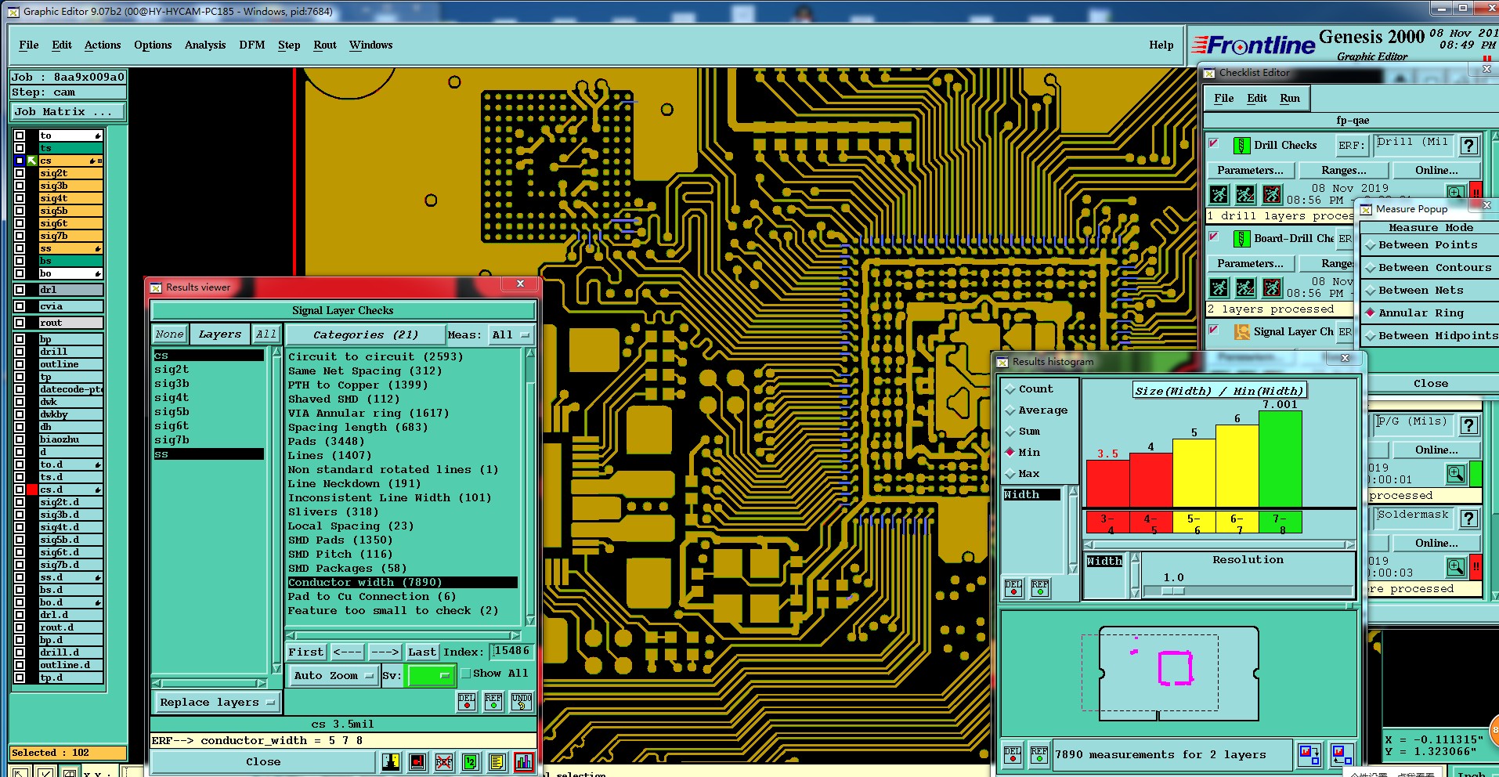This screenshot has width=1499, height=777.
Task: Click the red-outlined run icon under Board-Drill Checks
Action: point(1272,287)
